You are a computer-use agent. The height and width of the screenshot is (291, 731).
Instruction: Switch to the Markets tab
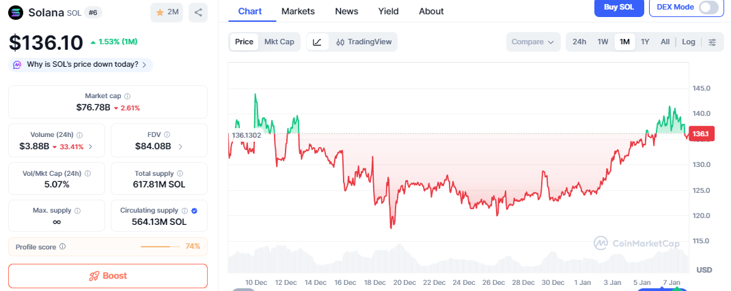click(298, 11)
